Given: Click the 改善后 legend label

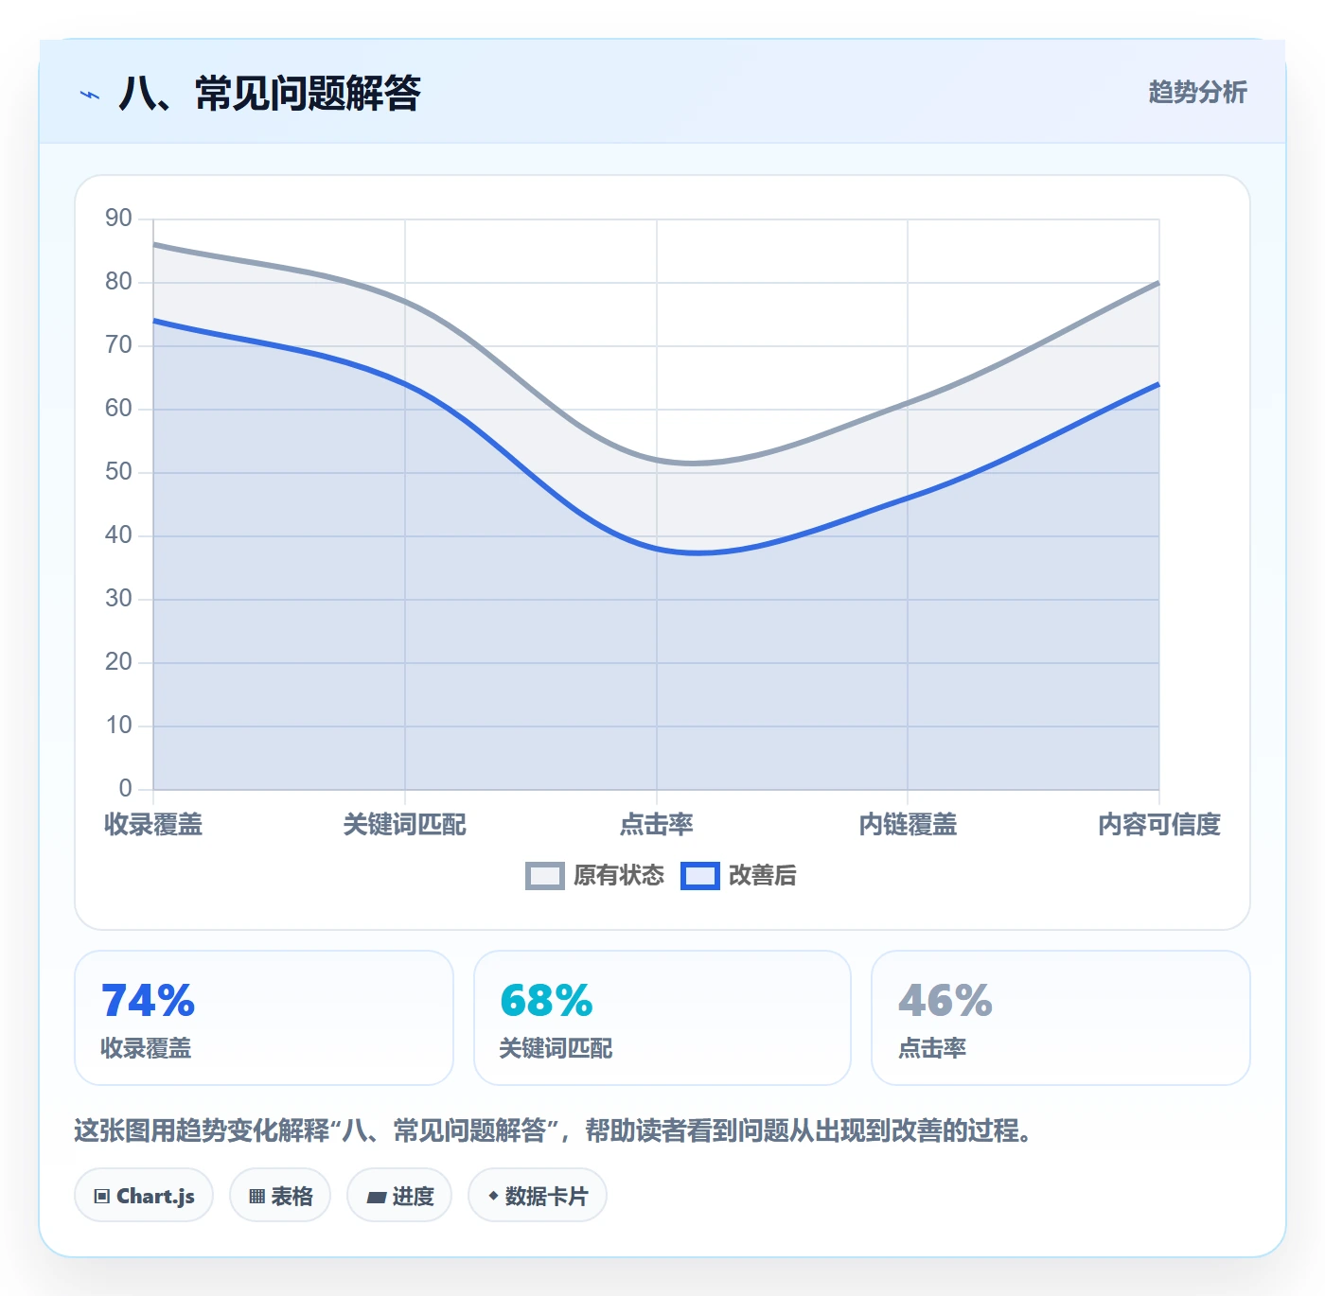Looking at the screenshot, I should pyautogui.click(x=762, y=876).
